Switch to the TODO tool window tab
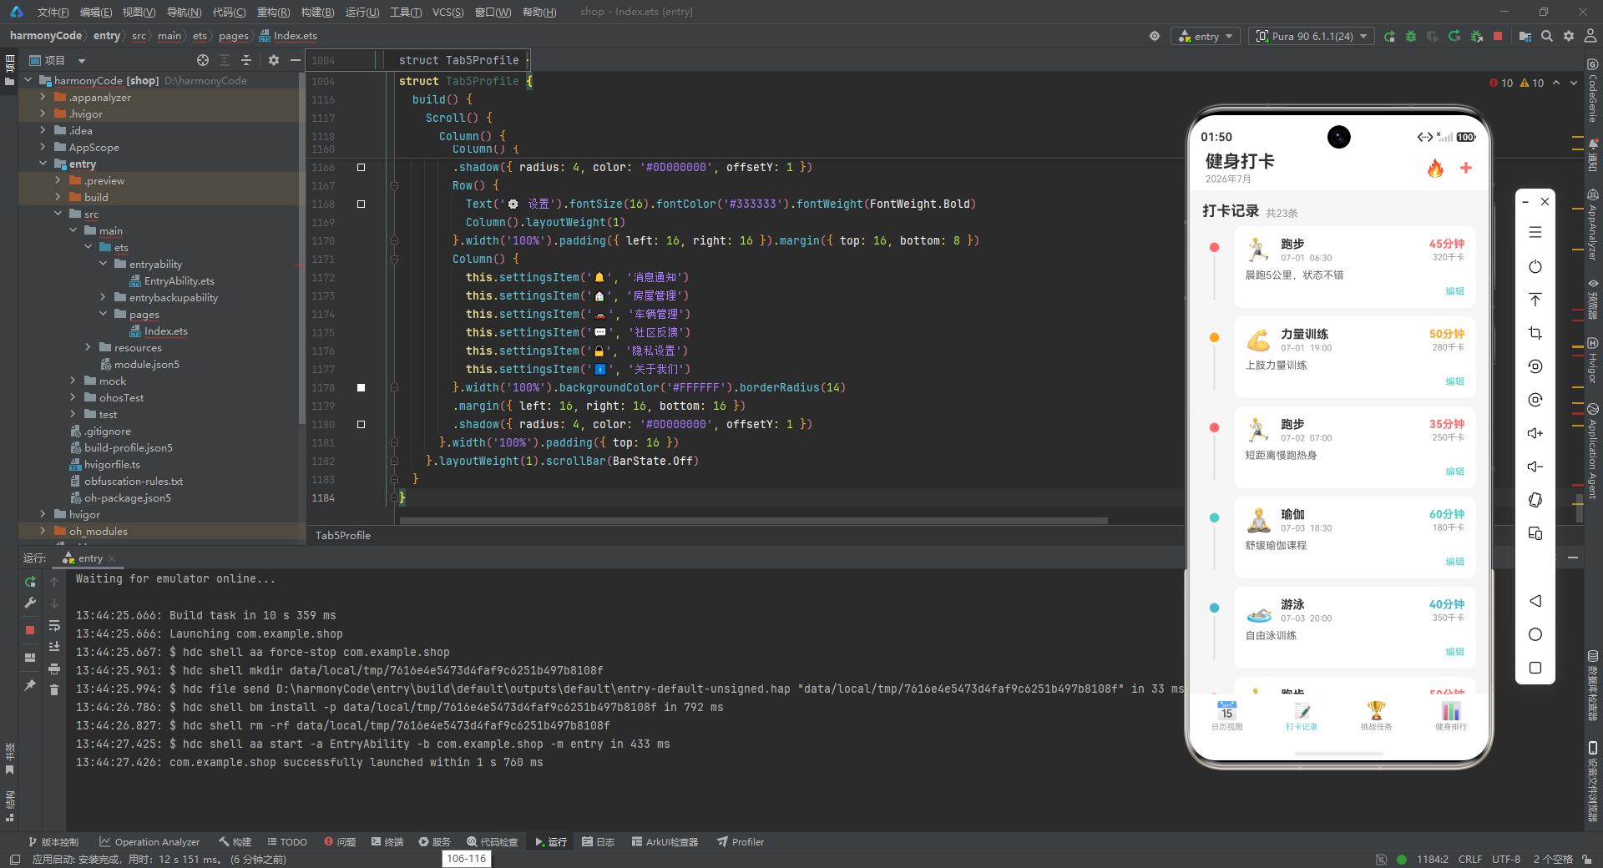Screen dimensions: 1603x868 (x=287, y=841)
